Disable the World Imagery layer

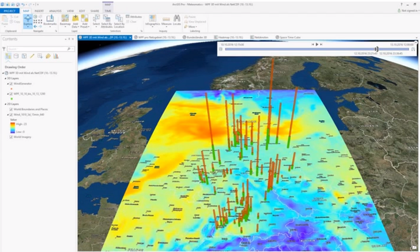[11, 136]
